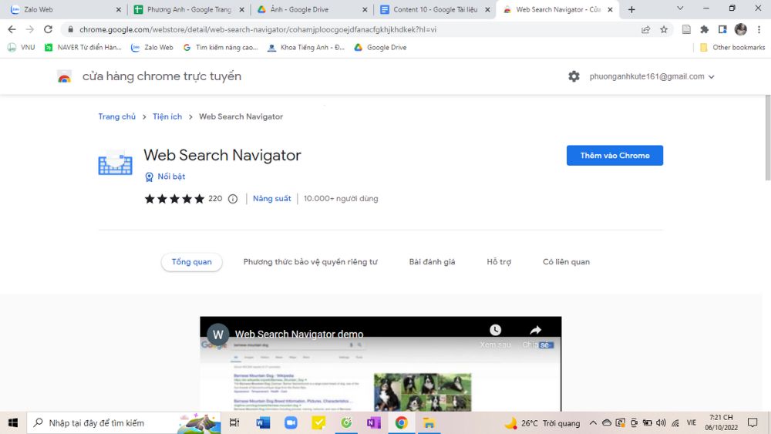
Task: Click the Google Chrome taskbar icon
Action: (401, 422)
